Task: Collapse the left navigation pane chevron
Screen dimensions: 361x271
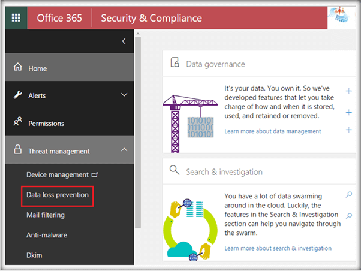Action: pos(124,41)
